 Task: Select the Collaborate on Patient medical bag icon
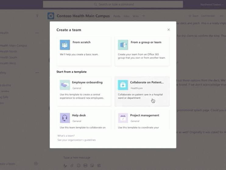click(123, 85)
